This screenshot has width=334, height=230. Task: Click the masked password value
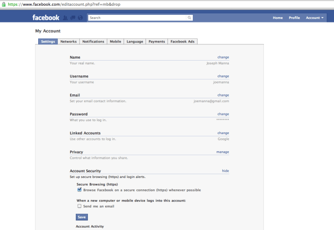(x=223, y=120)
